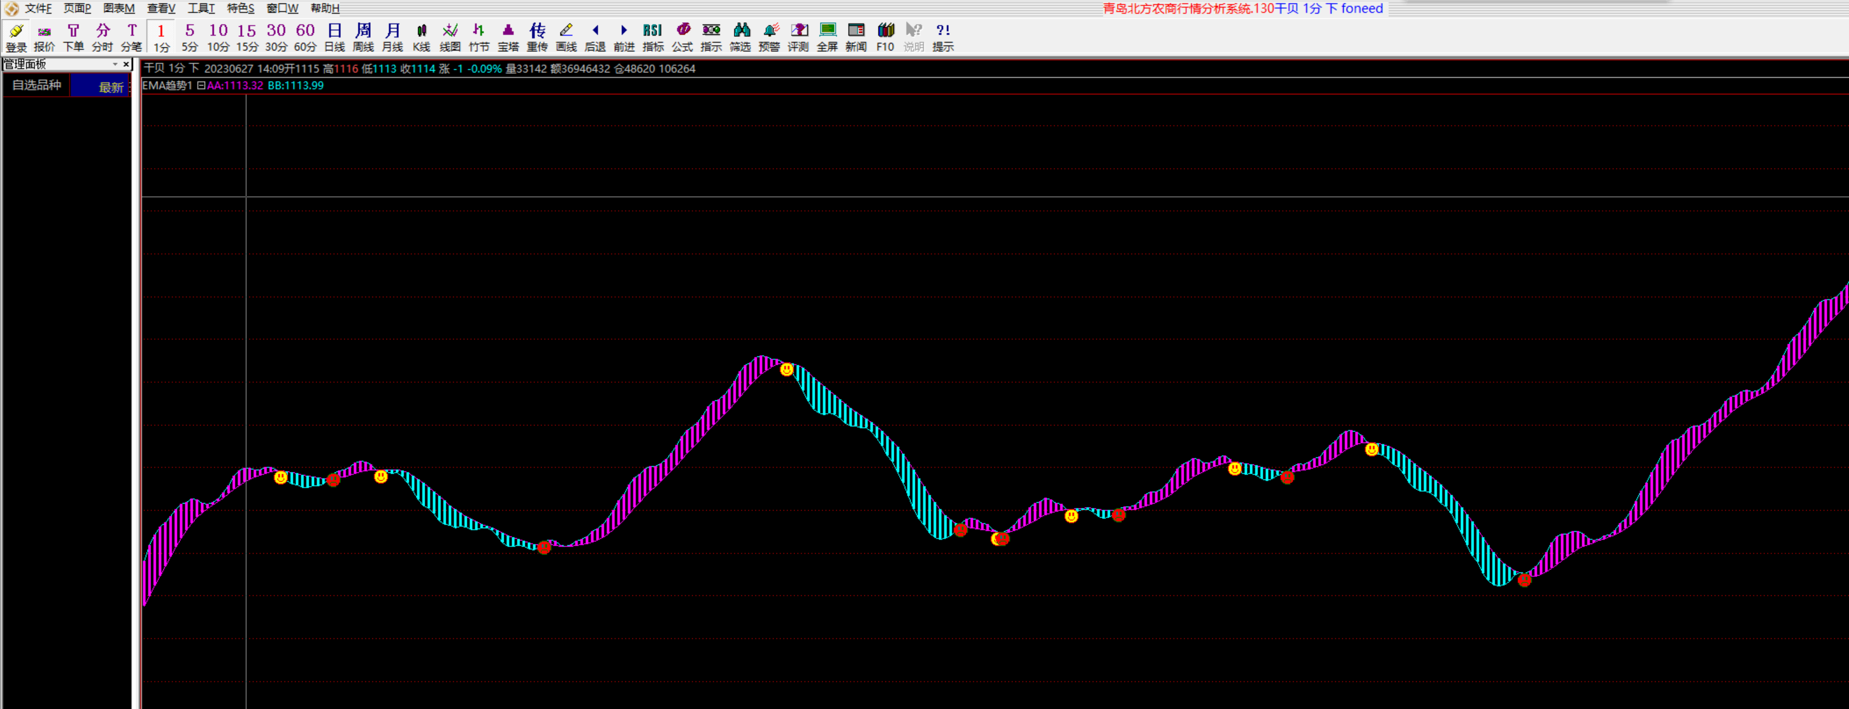The height and width of the screenshot is (709, 1849).
Task: Click the red dot at the lowest rightmost trough
Action: [1525, 580]
